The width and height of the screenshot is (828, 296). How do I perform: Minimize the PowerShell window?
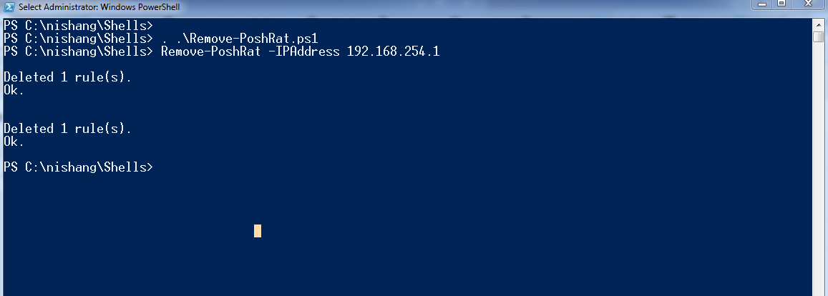tap(761, 4)
